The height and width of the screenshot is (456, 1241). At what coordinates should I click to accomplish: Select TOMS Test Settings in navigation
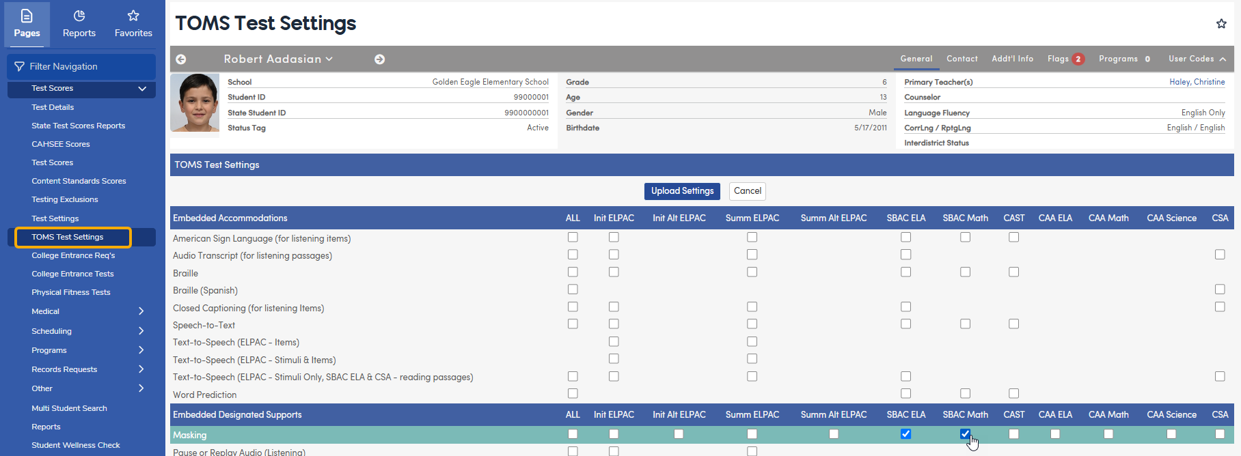point(68,237)
